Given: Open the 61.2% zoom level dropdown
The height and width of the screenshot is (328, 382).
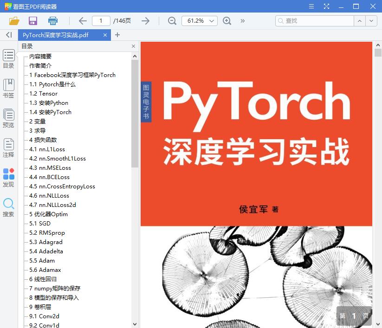Looking at the screenshot, I should [200, 21].
